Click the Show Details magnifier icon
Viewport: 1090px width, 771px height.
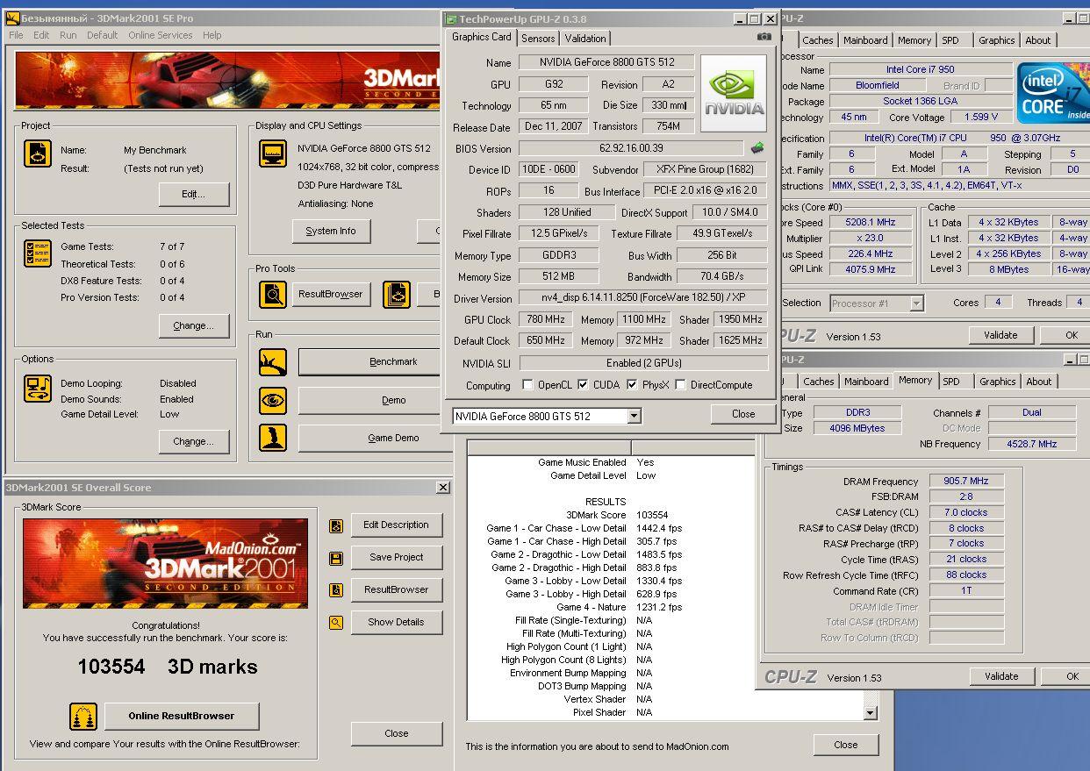(335, 623)
